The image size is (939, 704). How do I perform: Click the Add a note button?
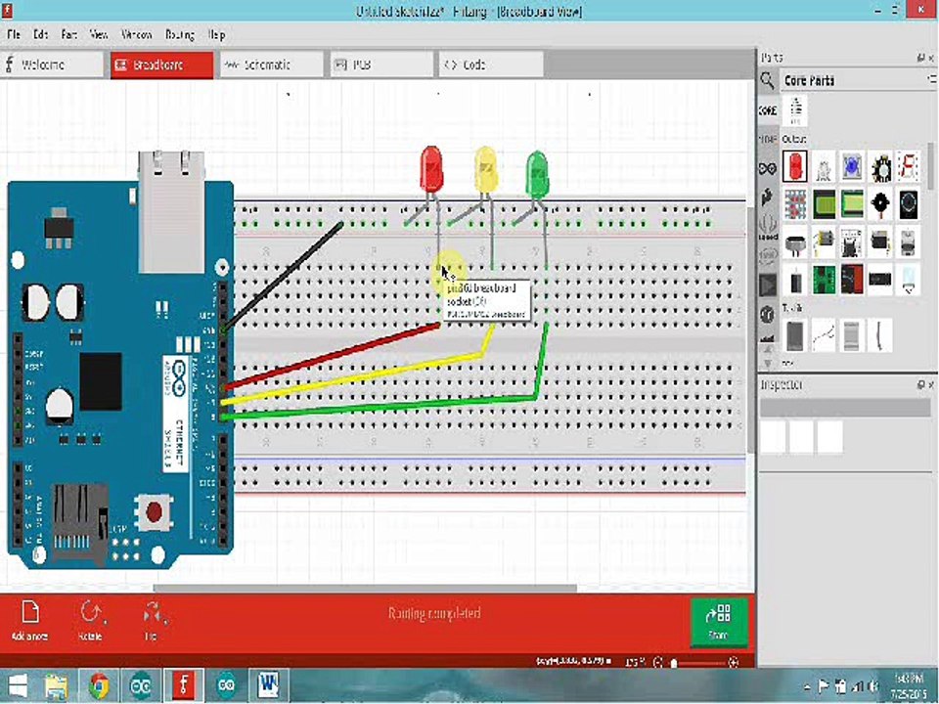point(30,621)
